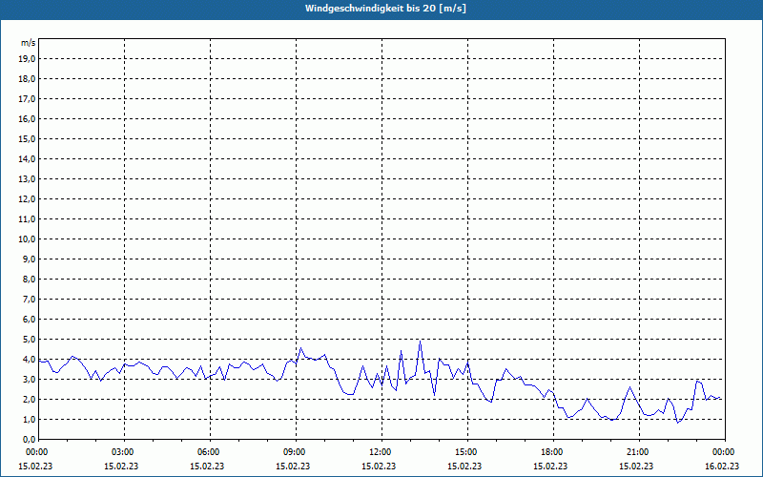
Task: Click the 18:00 time axis label
Action: click(x=554, y=452)
